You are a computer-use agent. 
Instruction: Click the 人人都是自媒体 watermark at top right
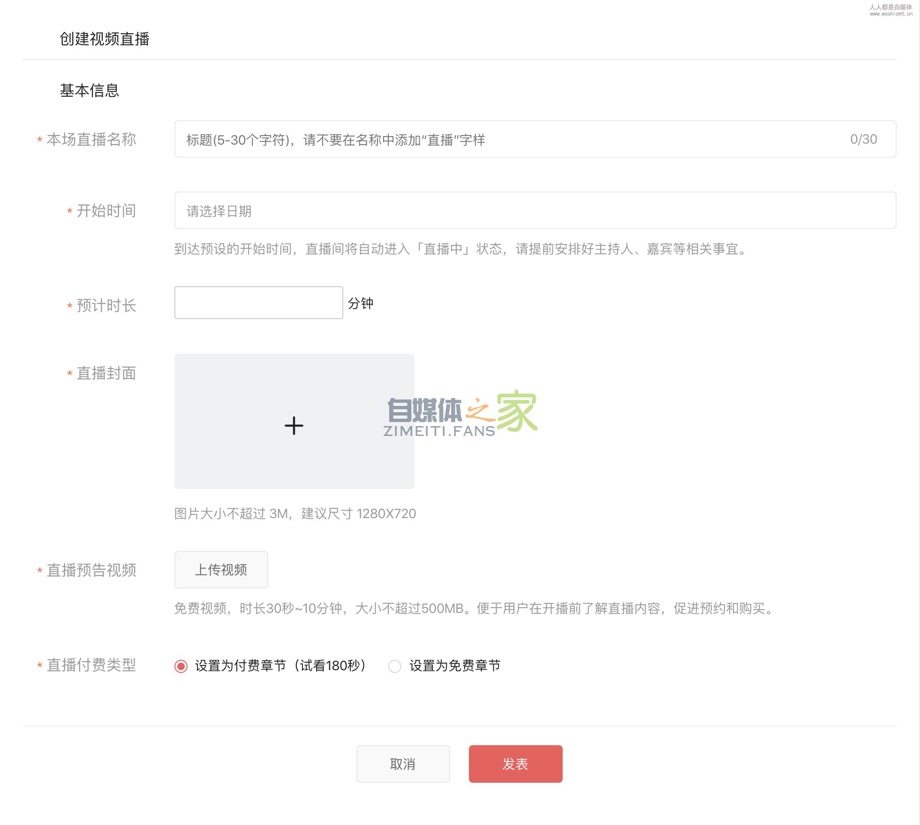click(890, 10)
